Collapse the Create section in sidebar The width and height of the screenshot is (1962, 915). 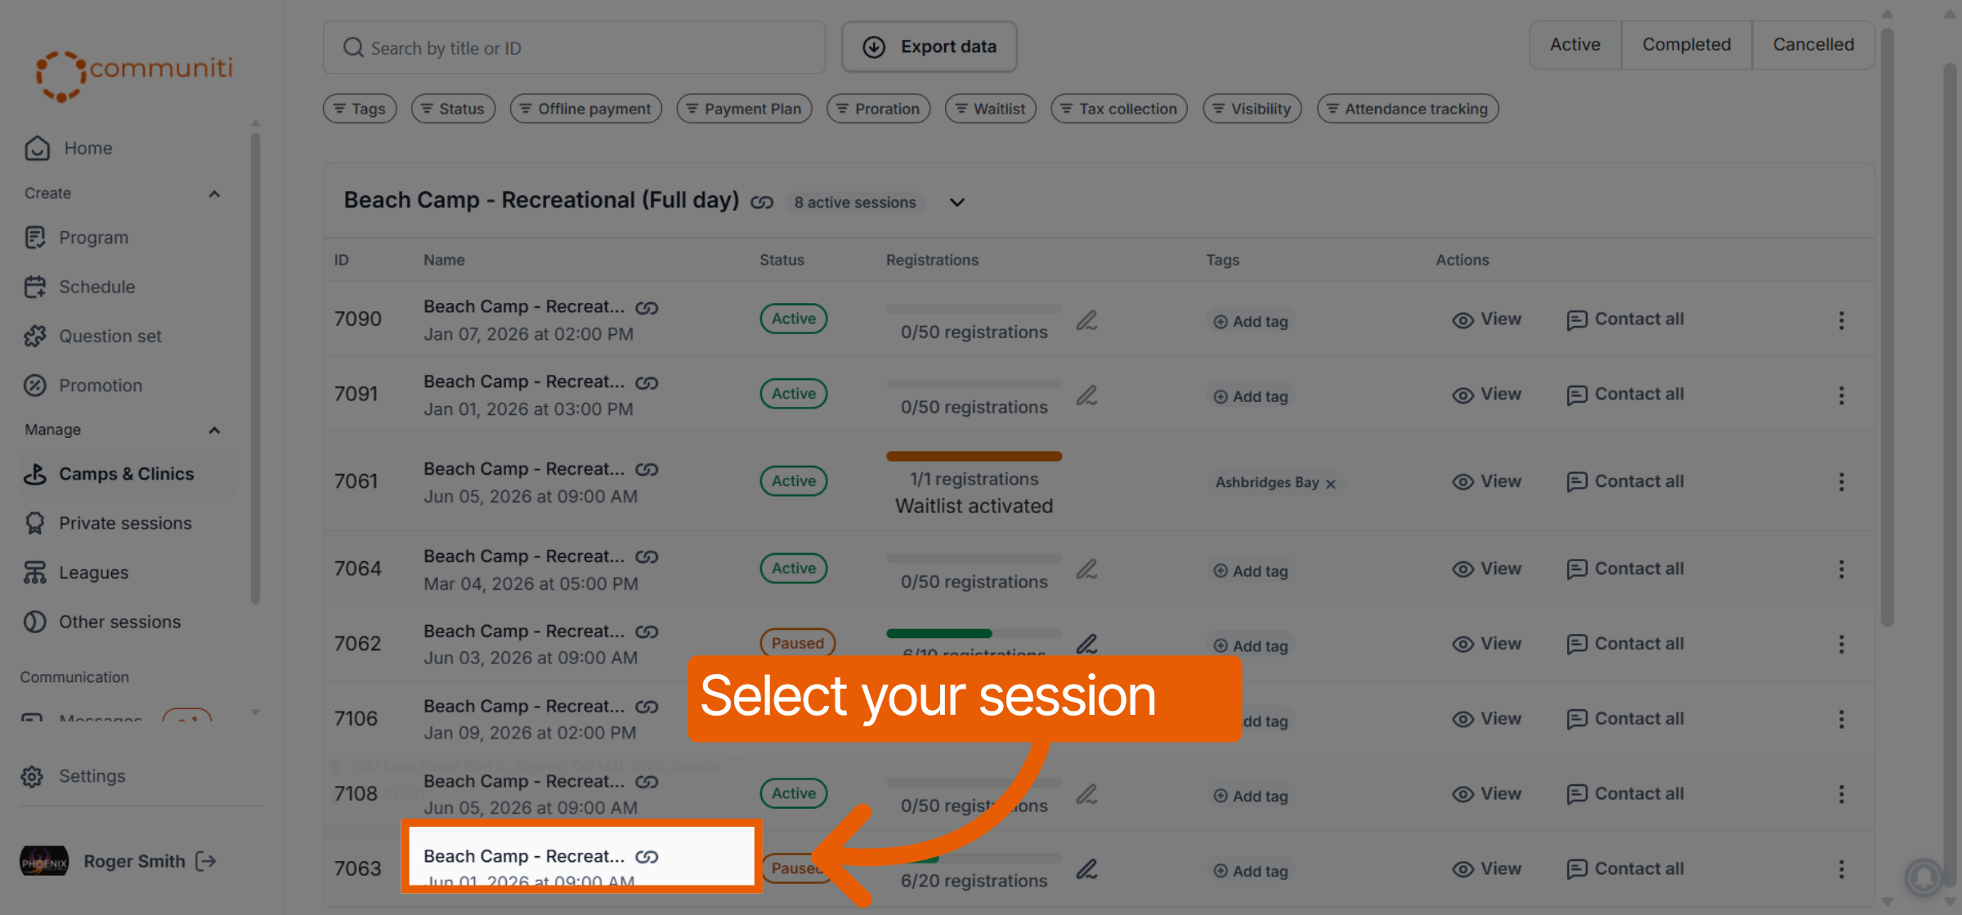point(214,194)
